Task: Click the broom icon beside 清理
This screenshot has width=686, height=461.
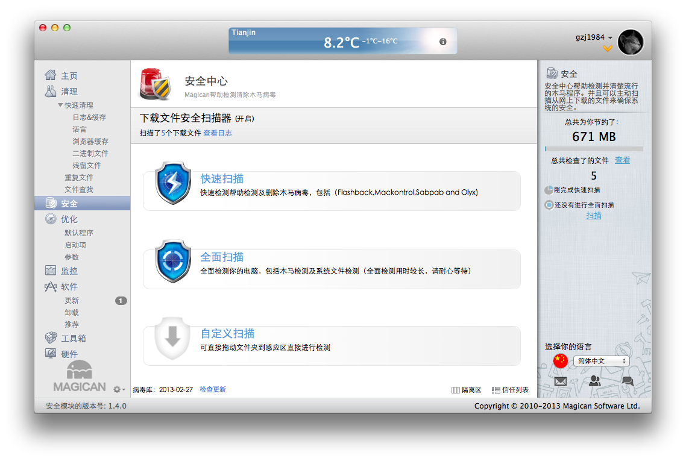Action: tap(50, 91)
